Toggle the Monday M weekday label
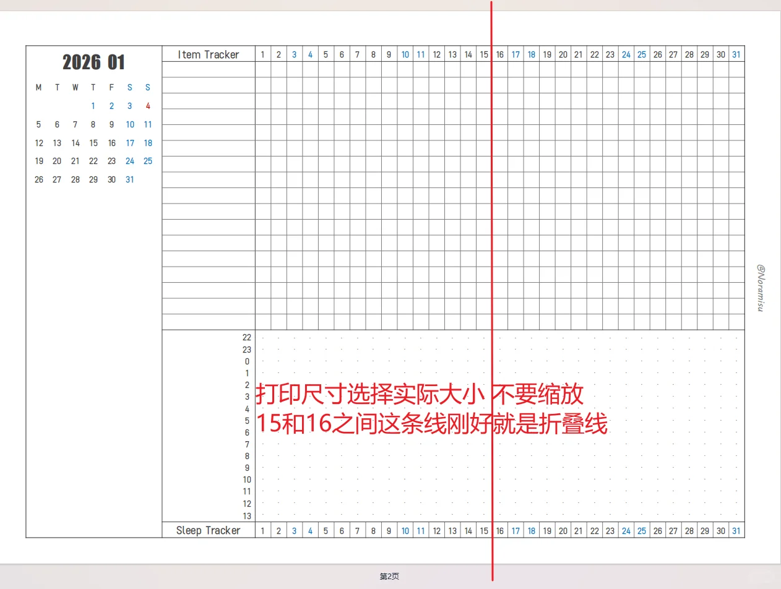Image resolution: width=781 pixels, height=589 pixels. 38,87
